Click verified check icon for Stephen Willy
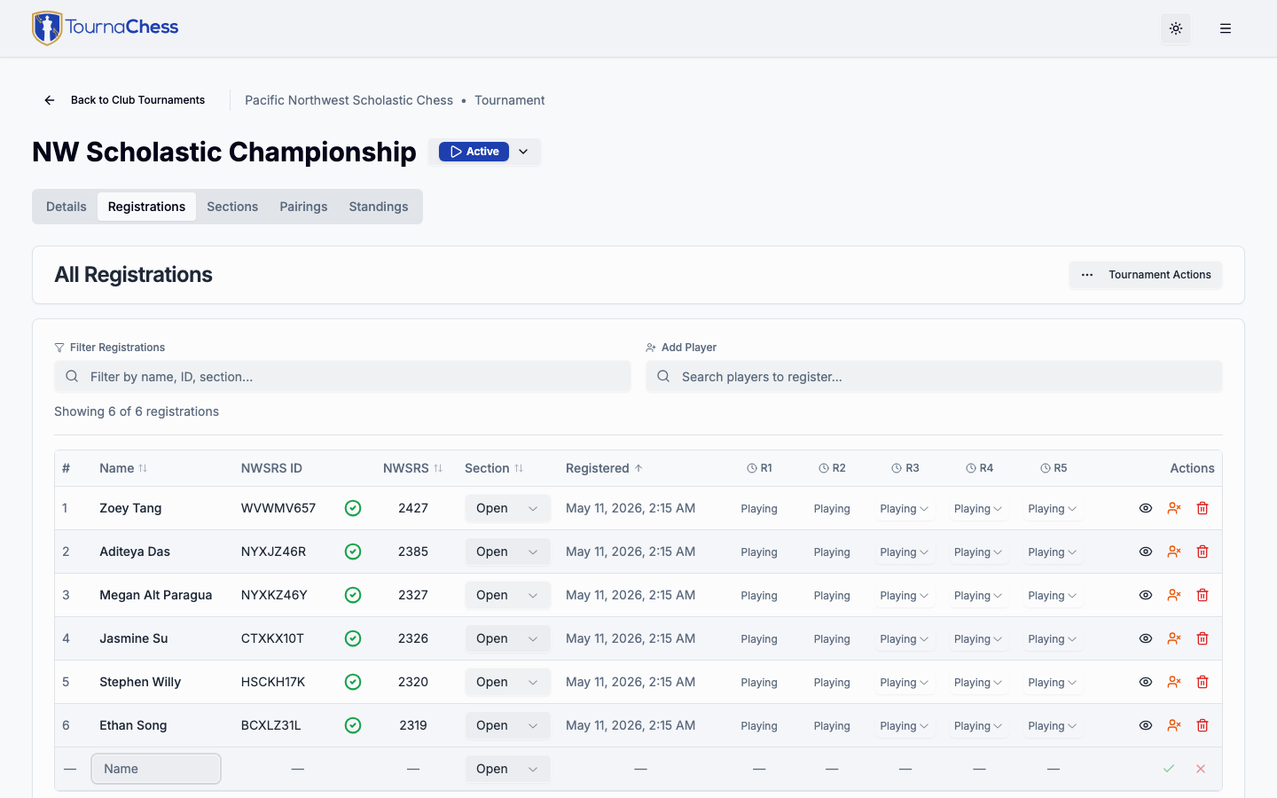This screenshot has height=798, width=1277. click(x=353, y=682)
